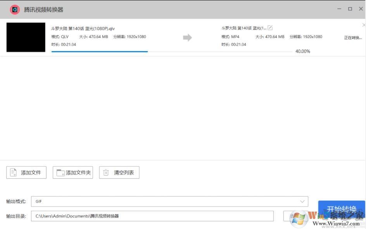
Task: Click the 清空列表 trash icon
Action: click(107, 173)
